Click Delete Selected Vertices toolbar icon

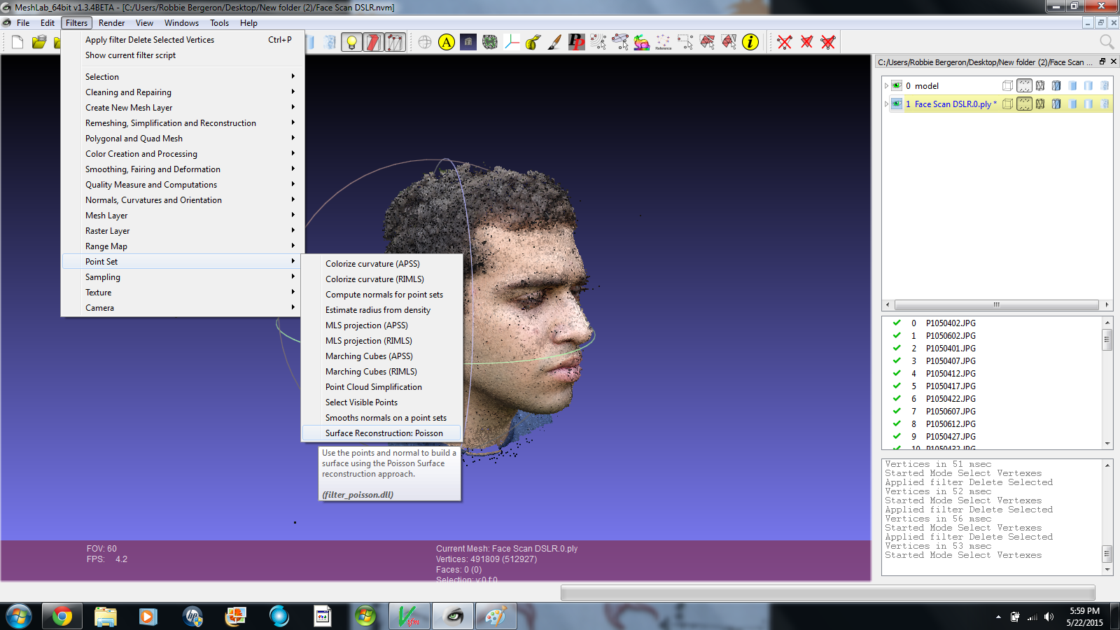coord(785,42)
